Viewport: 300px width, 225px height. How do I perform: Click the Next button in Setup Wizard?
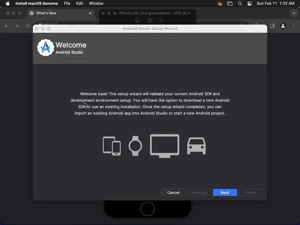[225, 192]
